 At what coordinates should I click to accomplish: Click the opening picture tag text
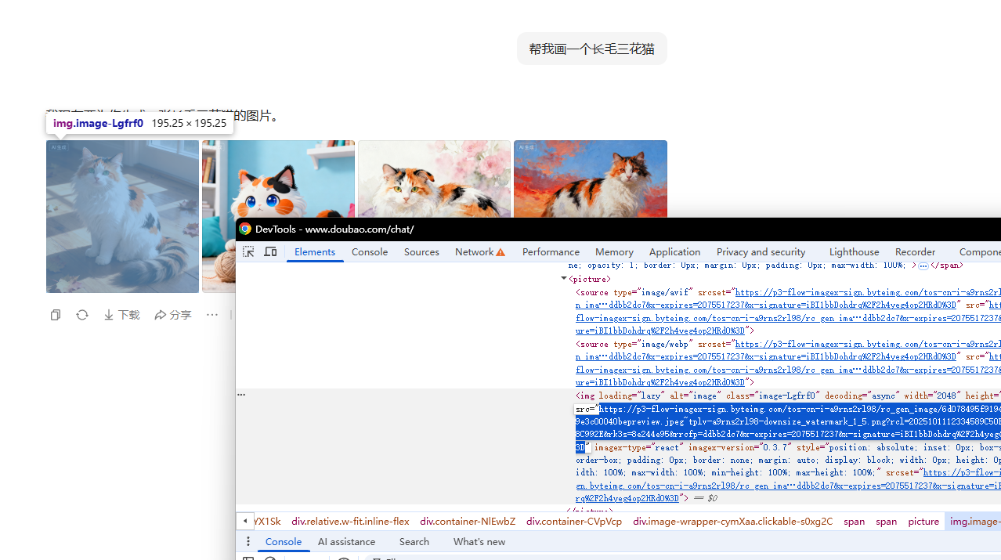(x=590, y=279)
